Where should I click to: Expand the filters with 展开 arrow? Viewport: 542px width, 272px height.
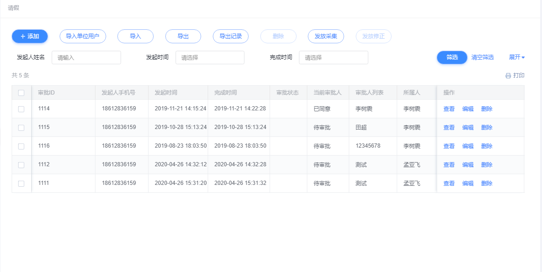517,57
